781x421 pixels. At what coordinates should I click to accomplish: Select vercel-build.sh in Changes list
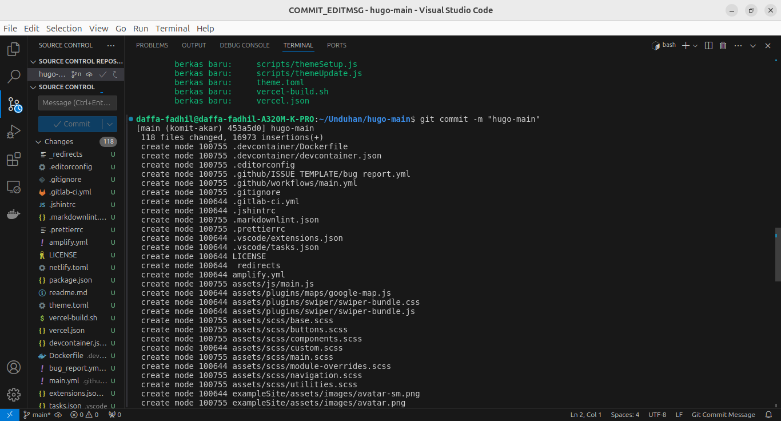click(76, 317)
